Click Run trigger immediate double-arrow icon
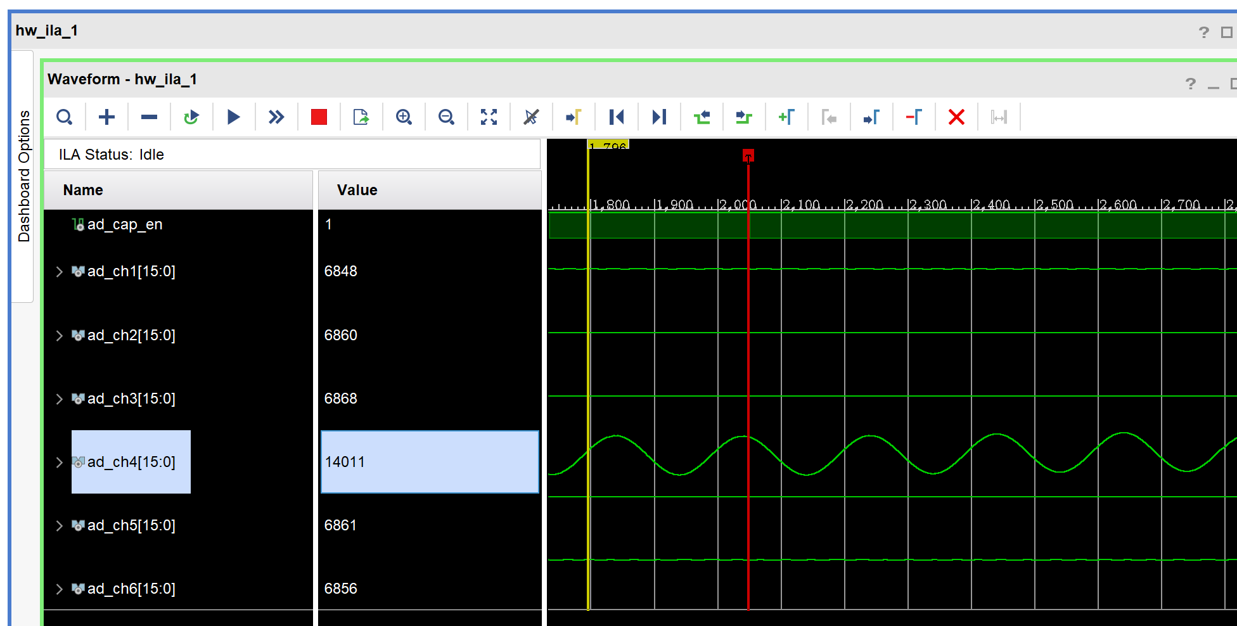Viewport: 1237px width, 626px height. coord(276,117)
